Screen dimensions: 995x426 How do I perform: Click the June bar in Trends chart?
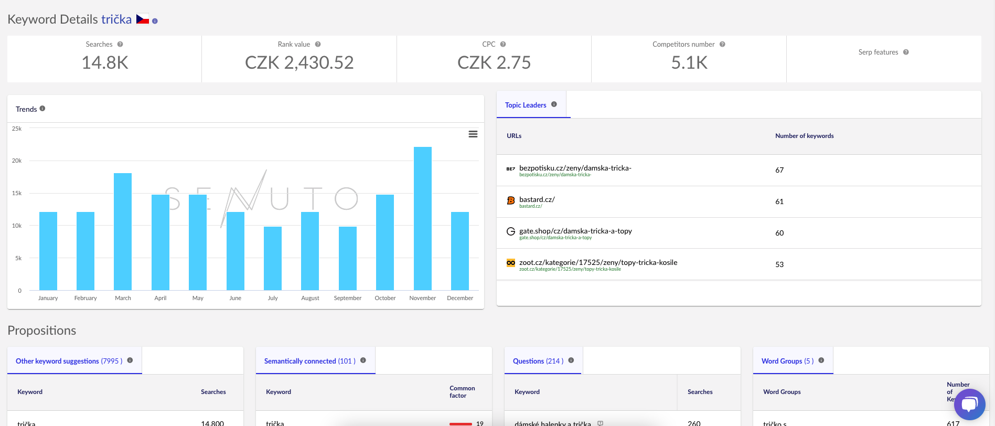click(236, 251)
